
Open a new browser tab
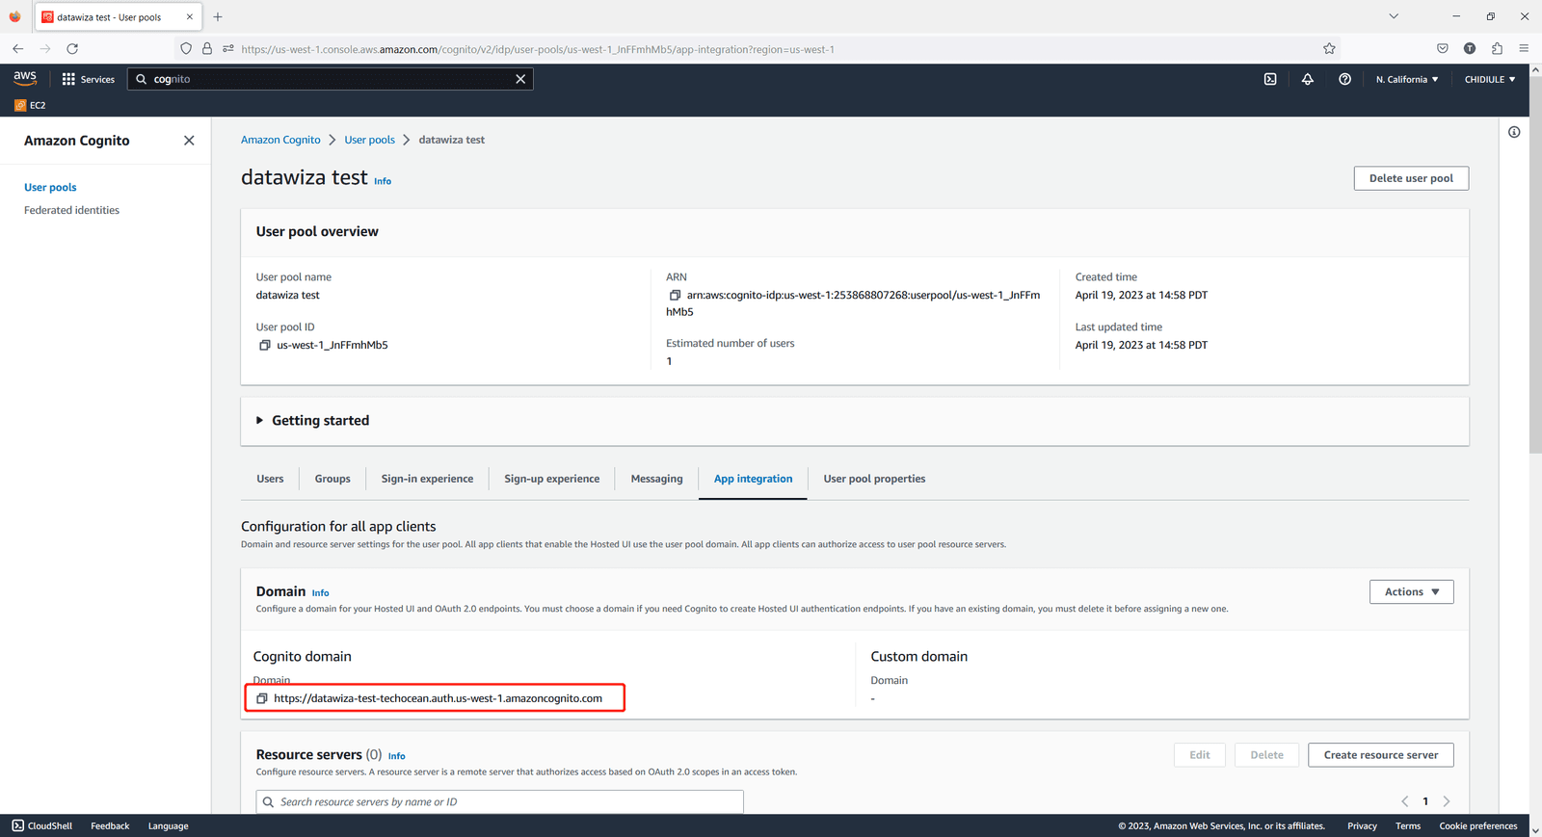(218, 16)
